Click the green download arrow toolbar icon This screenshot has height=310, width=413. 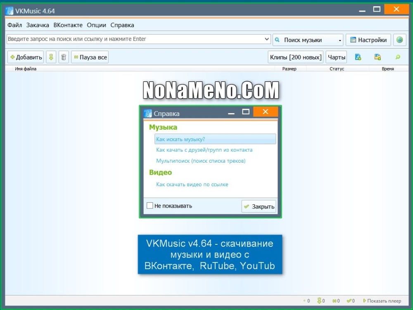point(51,57)
